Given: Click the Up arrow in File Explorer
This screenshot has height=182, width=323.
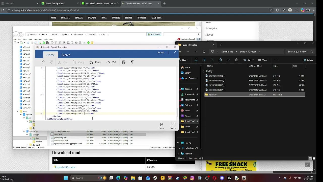Looking at the screenshot, I should [196, 52].
